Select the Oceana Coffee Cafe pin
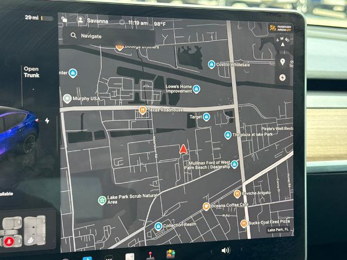The height and width of the screenshot is (260, 347). (x=206, y=206)
